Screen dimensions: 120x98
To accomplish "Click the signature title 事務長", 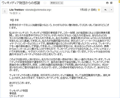I will coord(13,93).
